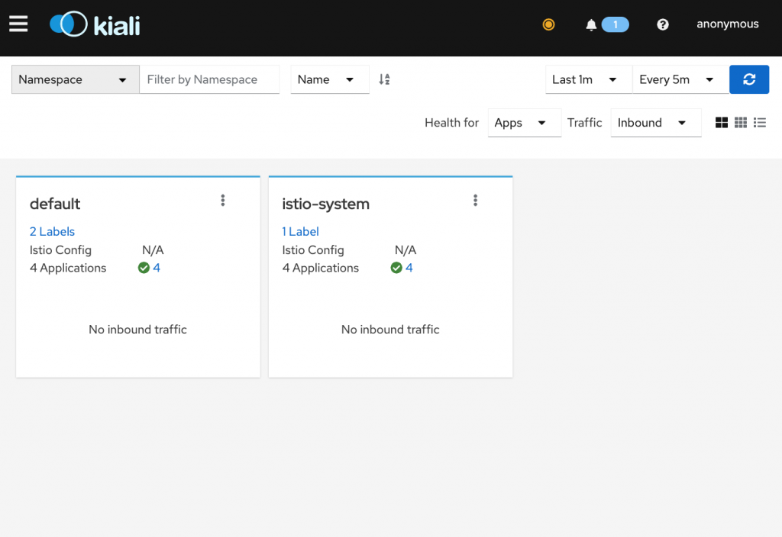
Task: Click the istio-system namespace title
Action: pyautogui.click(x=325, y=204)
